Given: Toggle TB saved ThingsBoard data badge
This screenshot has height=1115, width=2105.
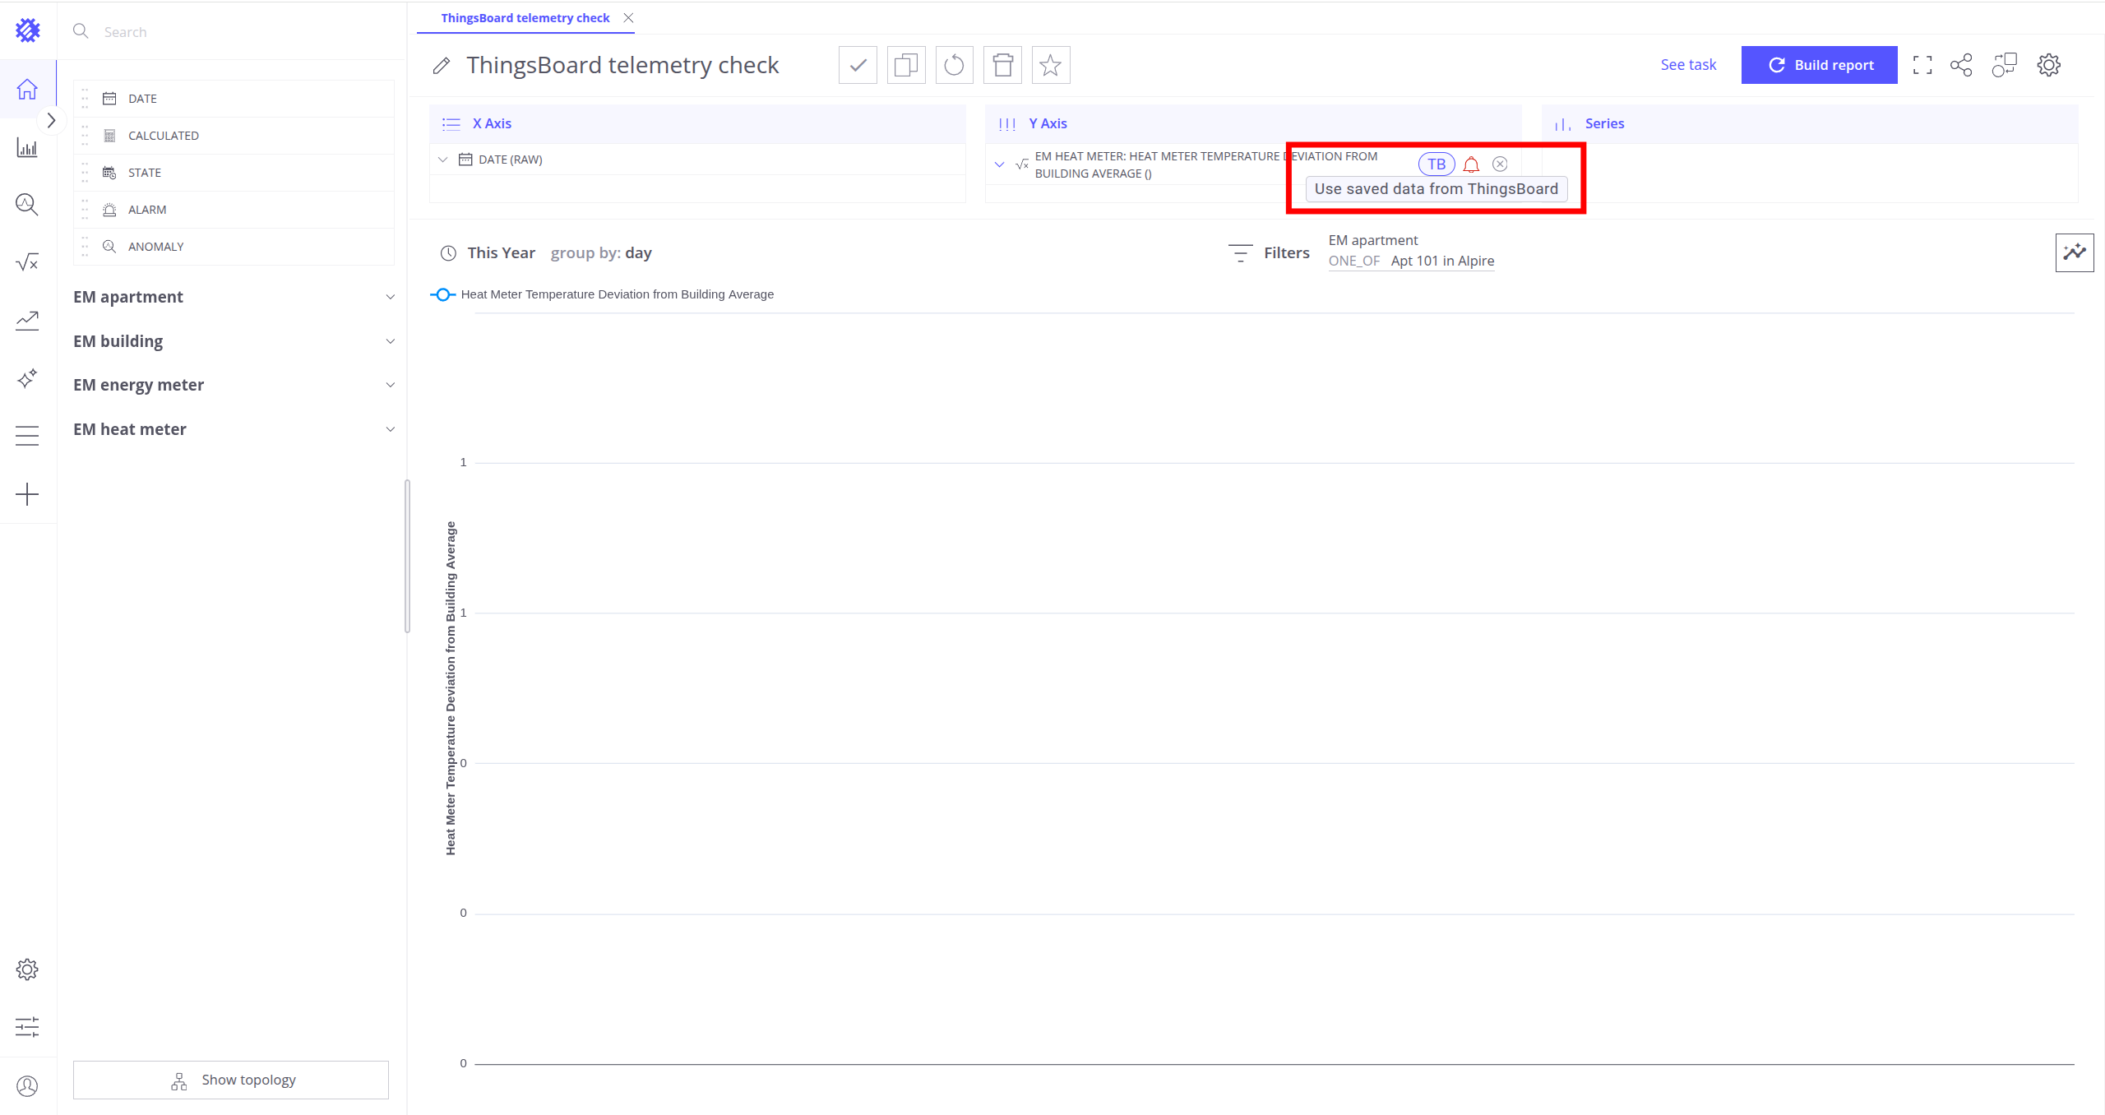Looking at the screenshot, I should tap(1436, 164).
